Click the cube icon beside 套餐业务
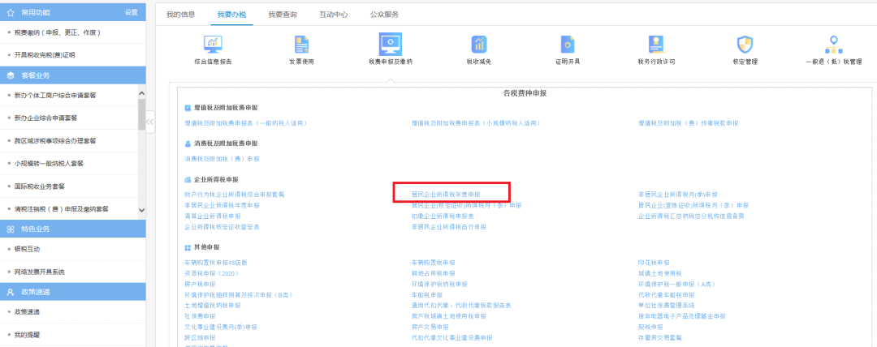Screen dimensions: 877x347 (11, 75)
